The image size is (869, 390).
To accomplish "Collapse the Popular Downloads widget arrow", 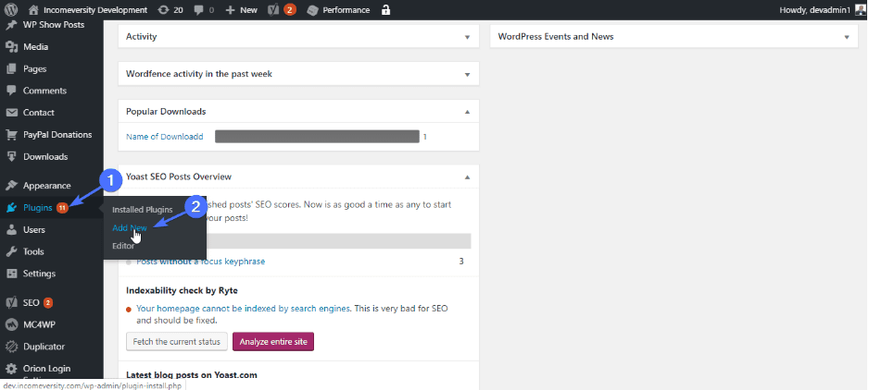I will pyautogui.click(x=467, y=112).
